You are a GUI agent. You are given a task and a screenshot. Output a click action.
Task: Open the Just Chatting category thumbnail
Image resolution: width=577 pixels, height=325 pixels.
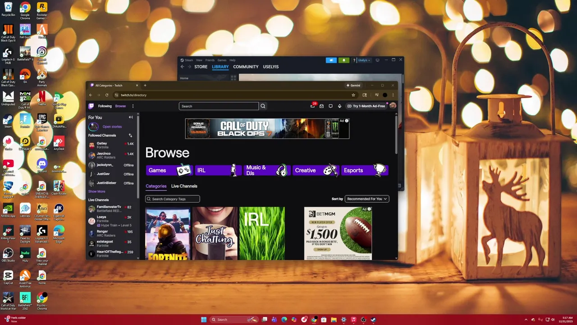pyautogui.click(x=215, y=233)
